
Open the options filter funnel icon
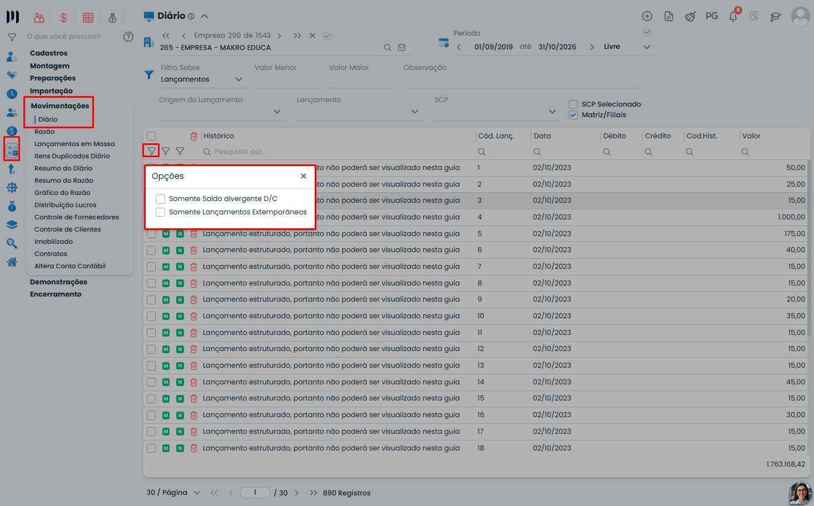click(151, 151)
